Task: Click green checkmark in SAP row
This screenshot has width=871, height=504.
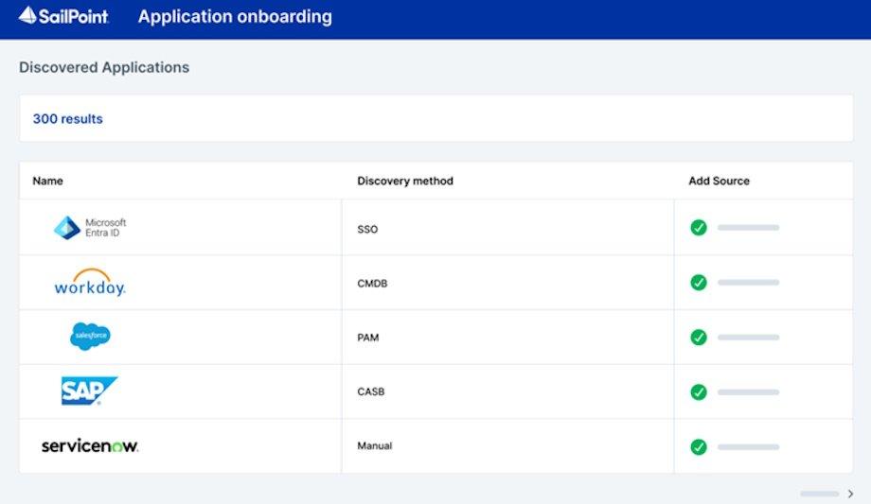Action: [699, 391]
